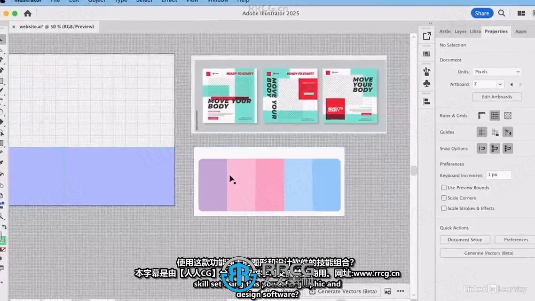The height and width of the screenshot is (301, 535).
Task: Open the Brushes panel dock icon
Action: click(426, 71)
